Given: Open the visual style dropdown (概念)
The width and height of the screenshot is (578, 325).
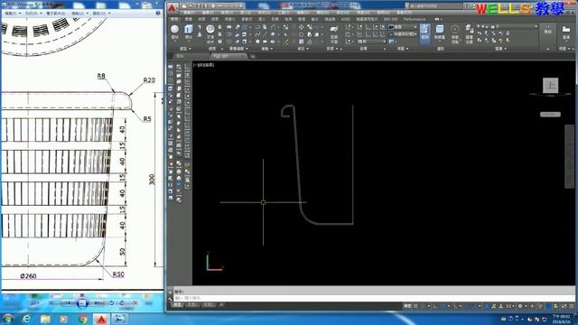Looking at the screenshot, I should coord(403,27).
